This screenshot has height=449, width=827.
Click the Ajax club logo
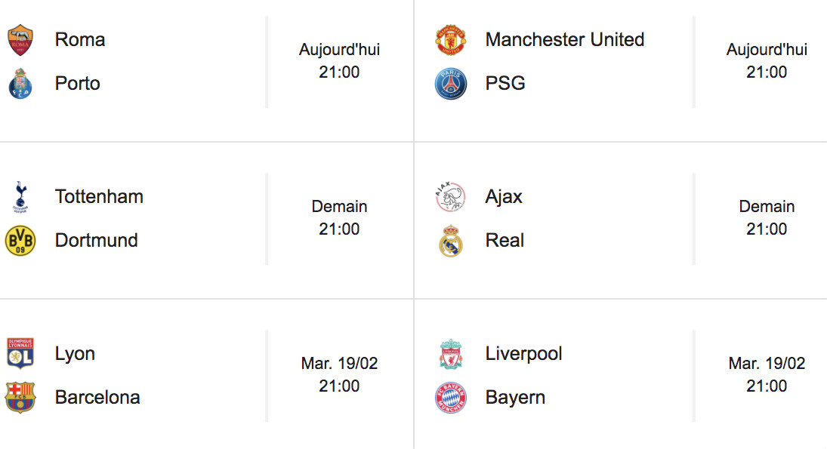point(450,196)
